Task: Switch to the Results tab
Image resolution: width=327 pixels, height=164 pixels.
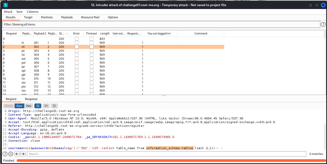Action: pyautogui.click(x=11, y=17)
